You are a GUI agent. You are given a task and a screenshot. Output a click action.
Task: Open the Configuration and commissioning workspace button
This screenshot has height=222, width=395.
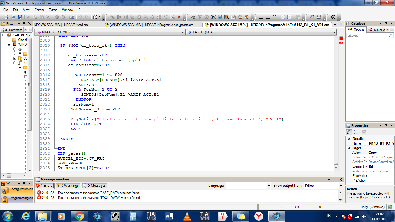click(x=17, y=190)
